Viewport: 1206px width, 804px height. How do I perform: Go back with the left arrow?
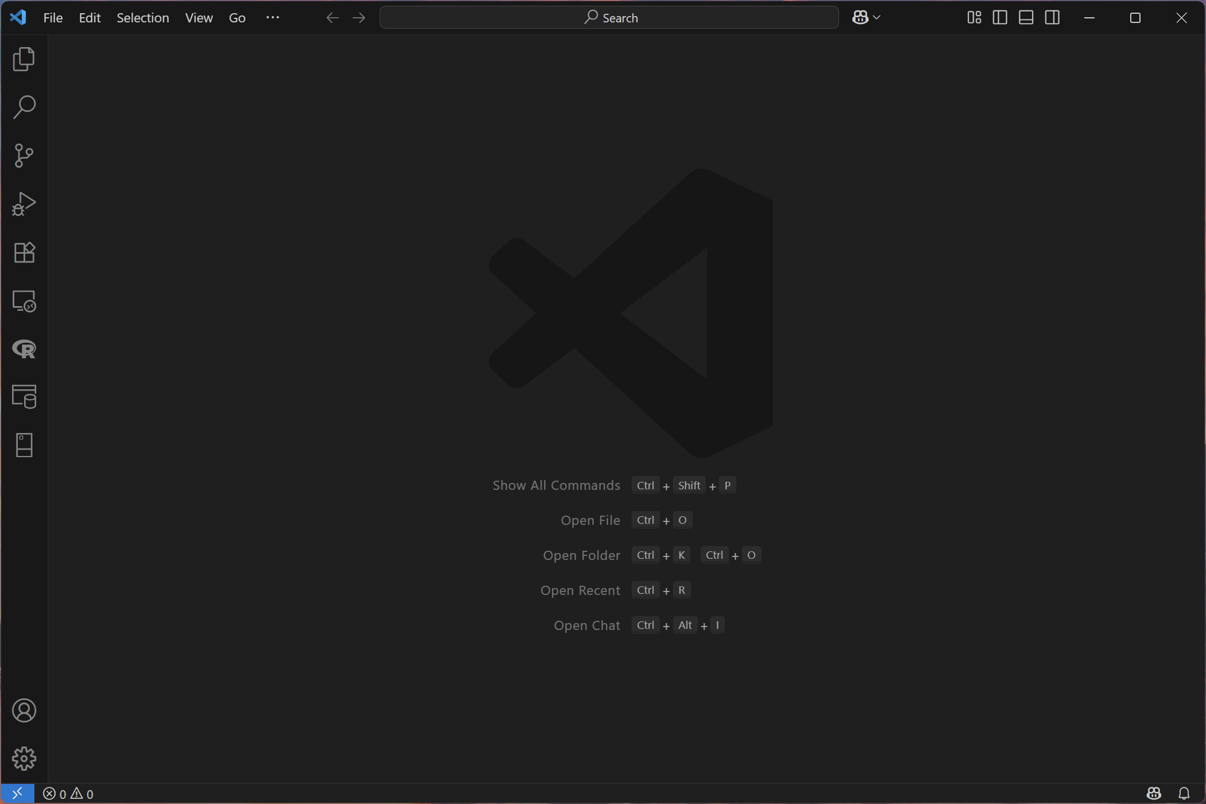[333, 18]
